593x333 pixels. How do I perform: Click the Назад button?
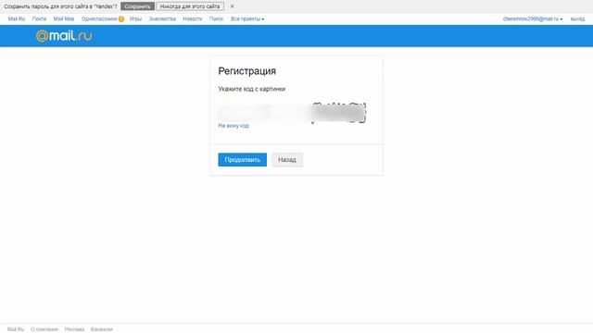coord(287,160)
